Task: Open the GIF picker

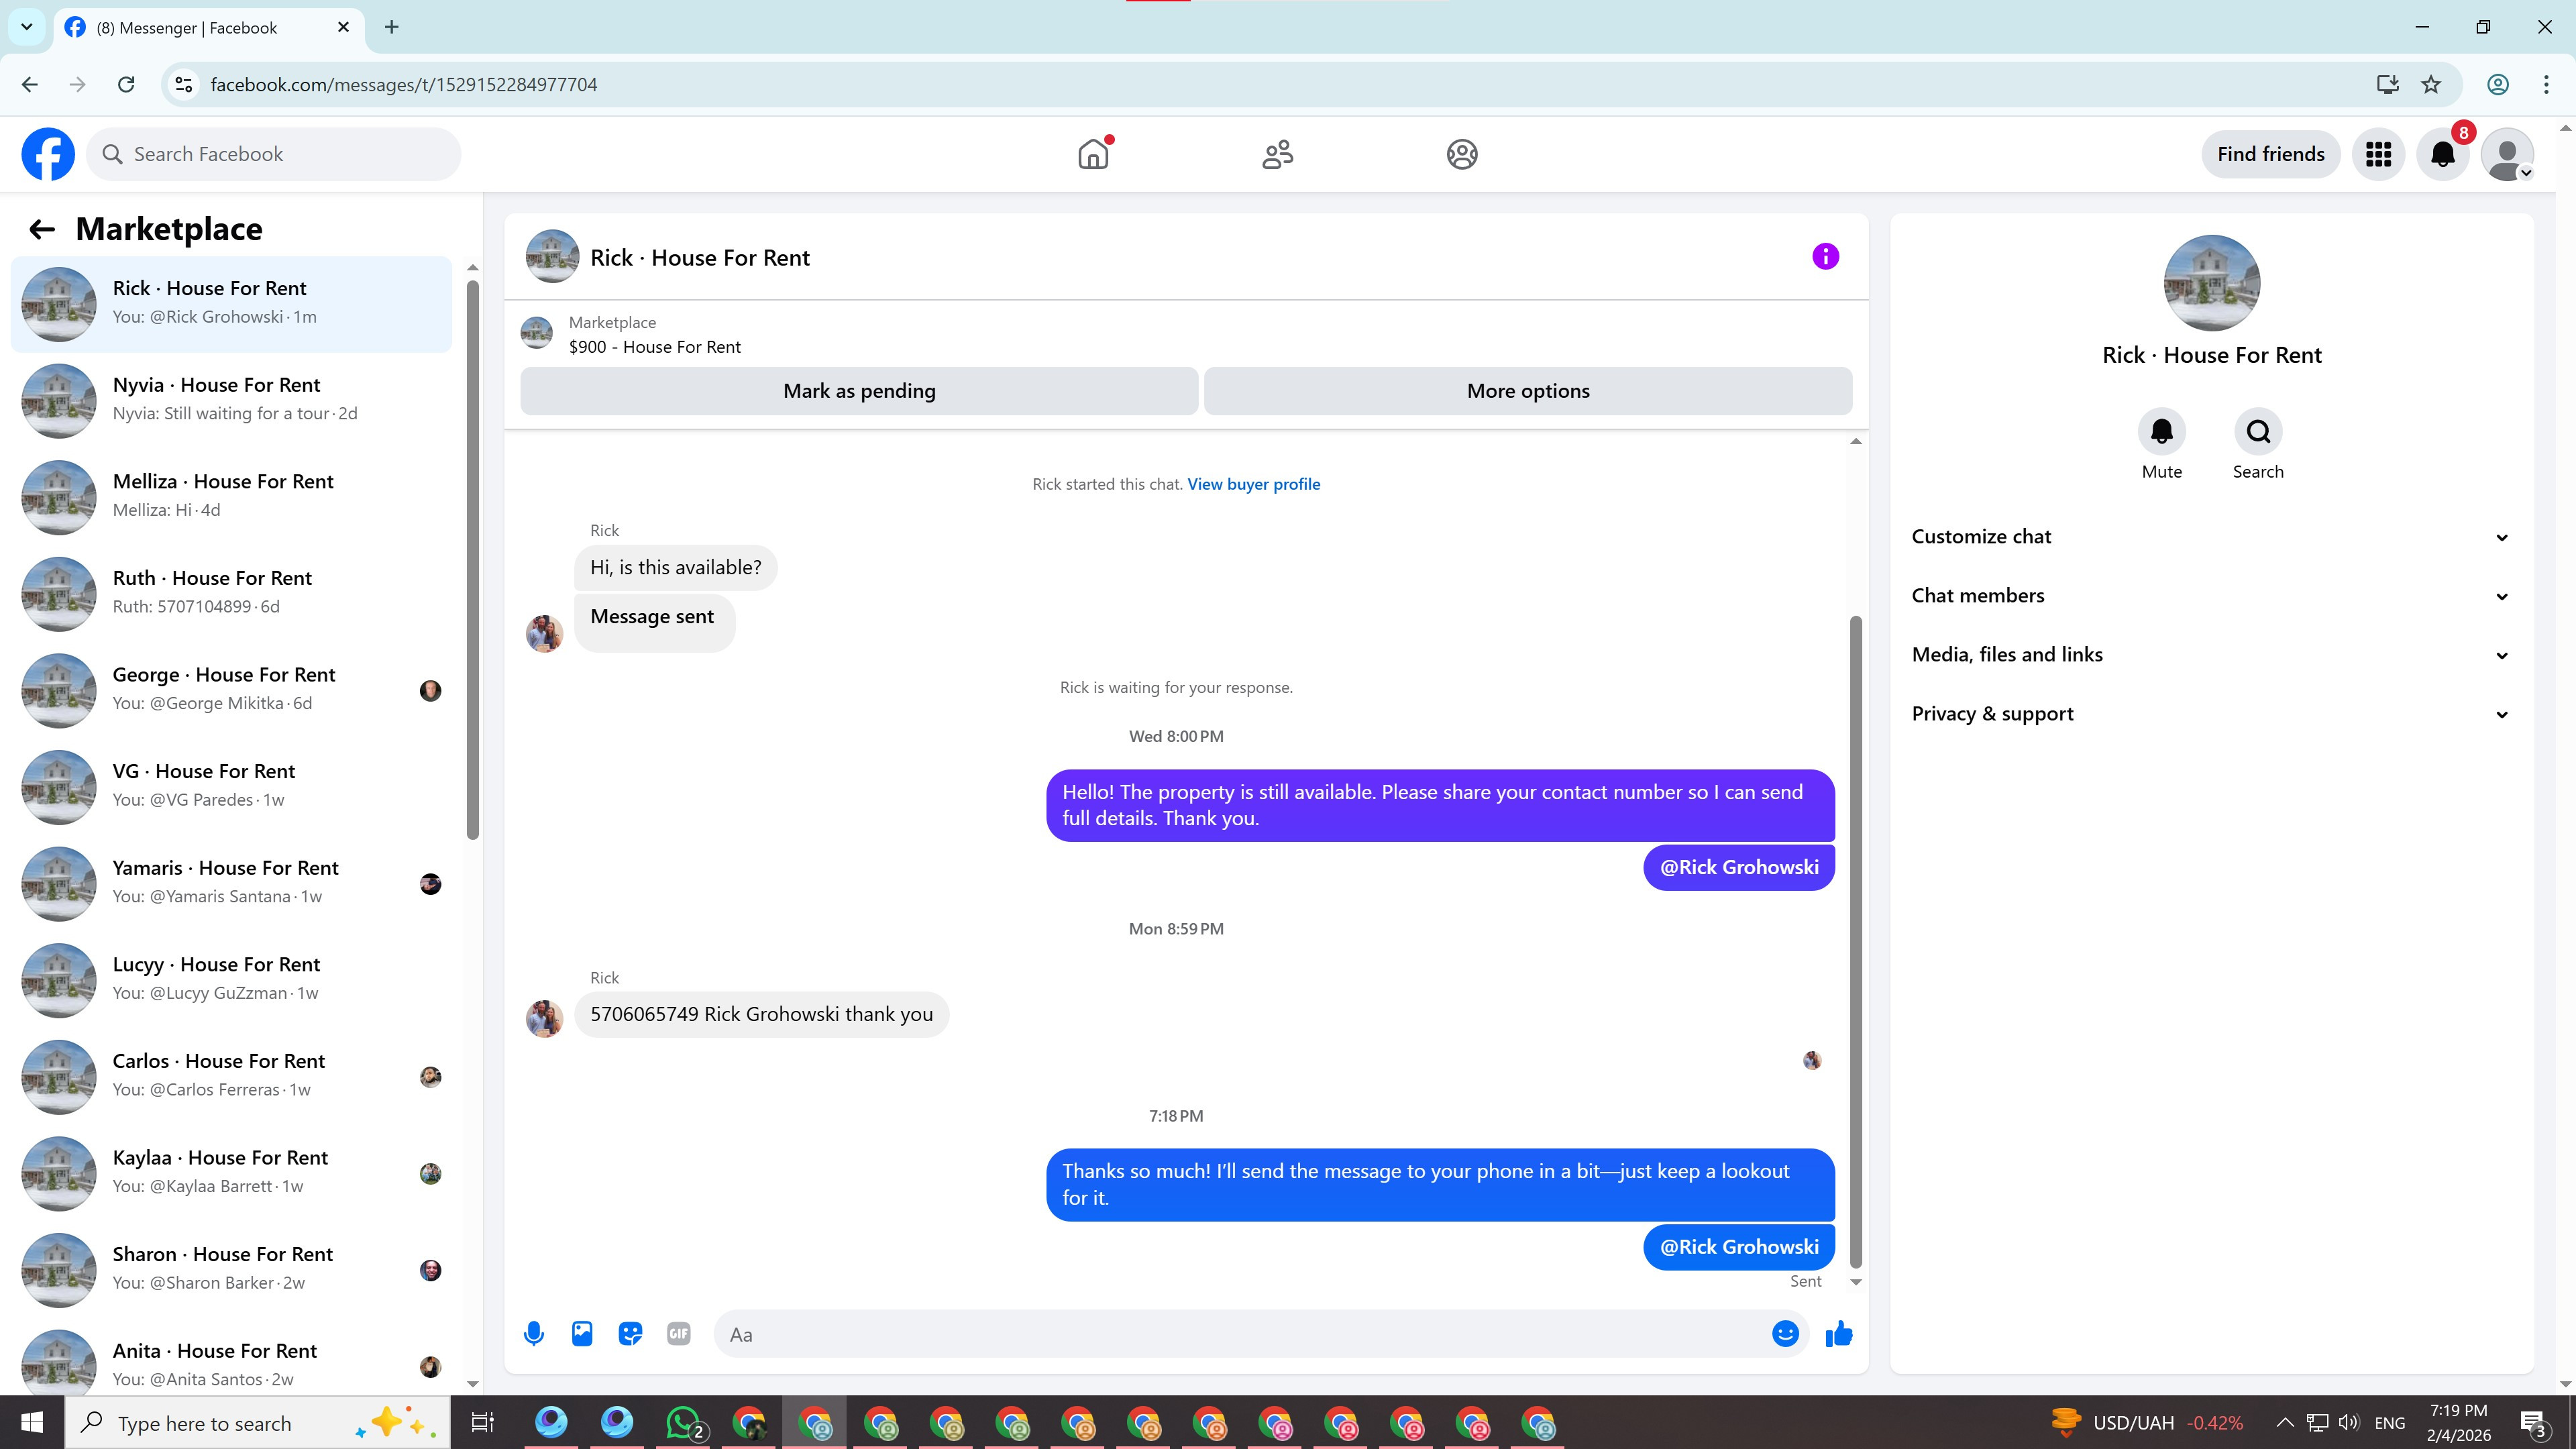Action: pyautogui.click(x=678, y=1333)
